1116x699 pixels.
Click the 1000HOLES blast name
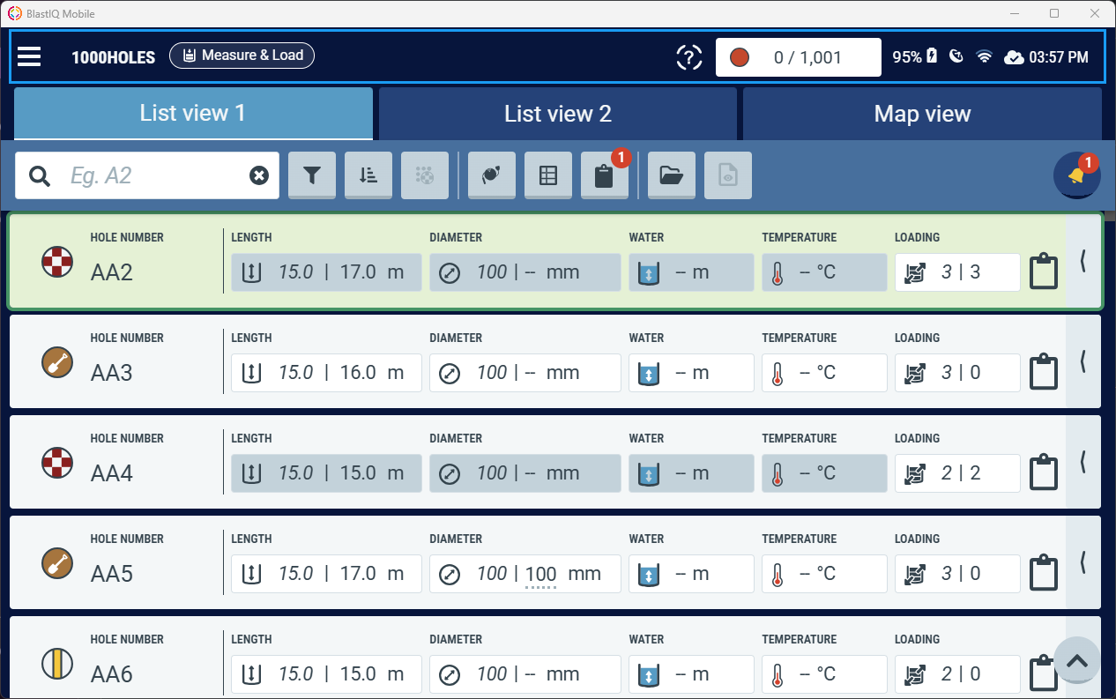coord(113,57)
